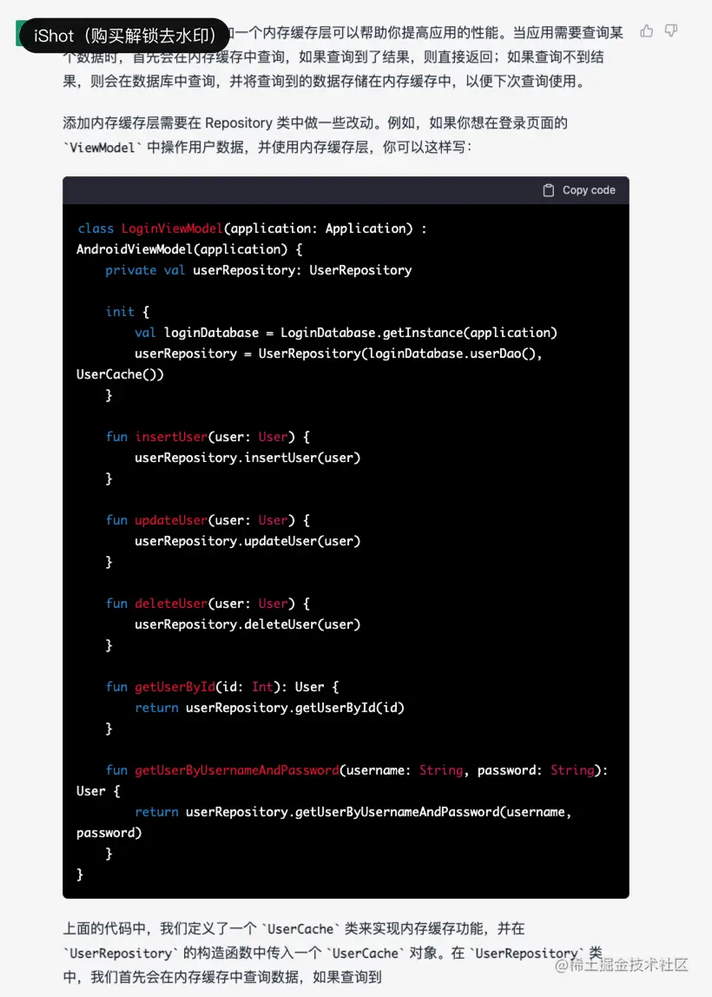712x997 pixels.
Task: Click 'return userRepository.getUserById(id)' line
Action: coord(269,708)
